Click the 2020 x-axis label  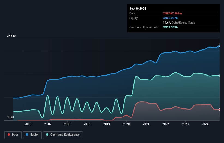point(126,124)
